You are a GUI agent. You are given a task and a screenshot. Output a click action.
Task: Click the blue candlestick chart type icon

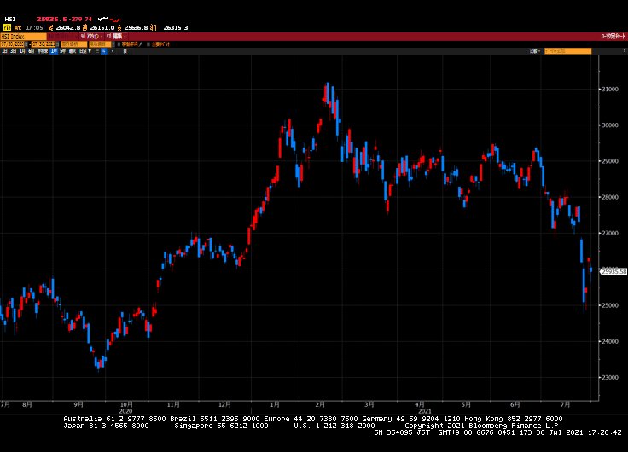tap(103, 51)
